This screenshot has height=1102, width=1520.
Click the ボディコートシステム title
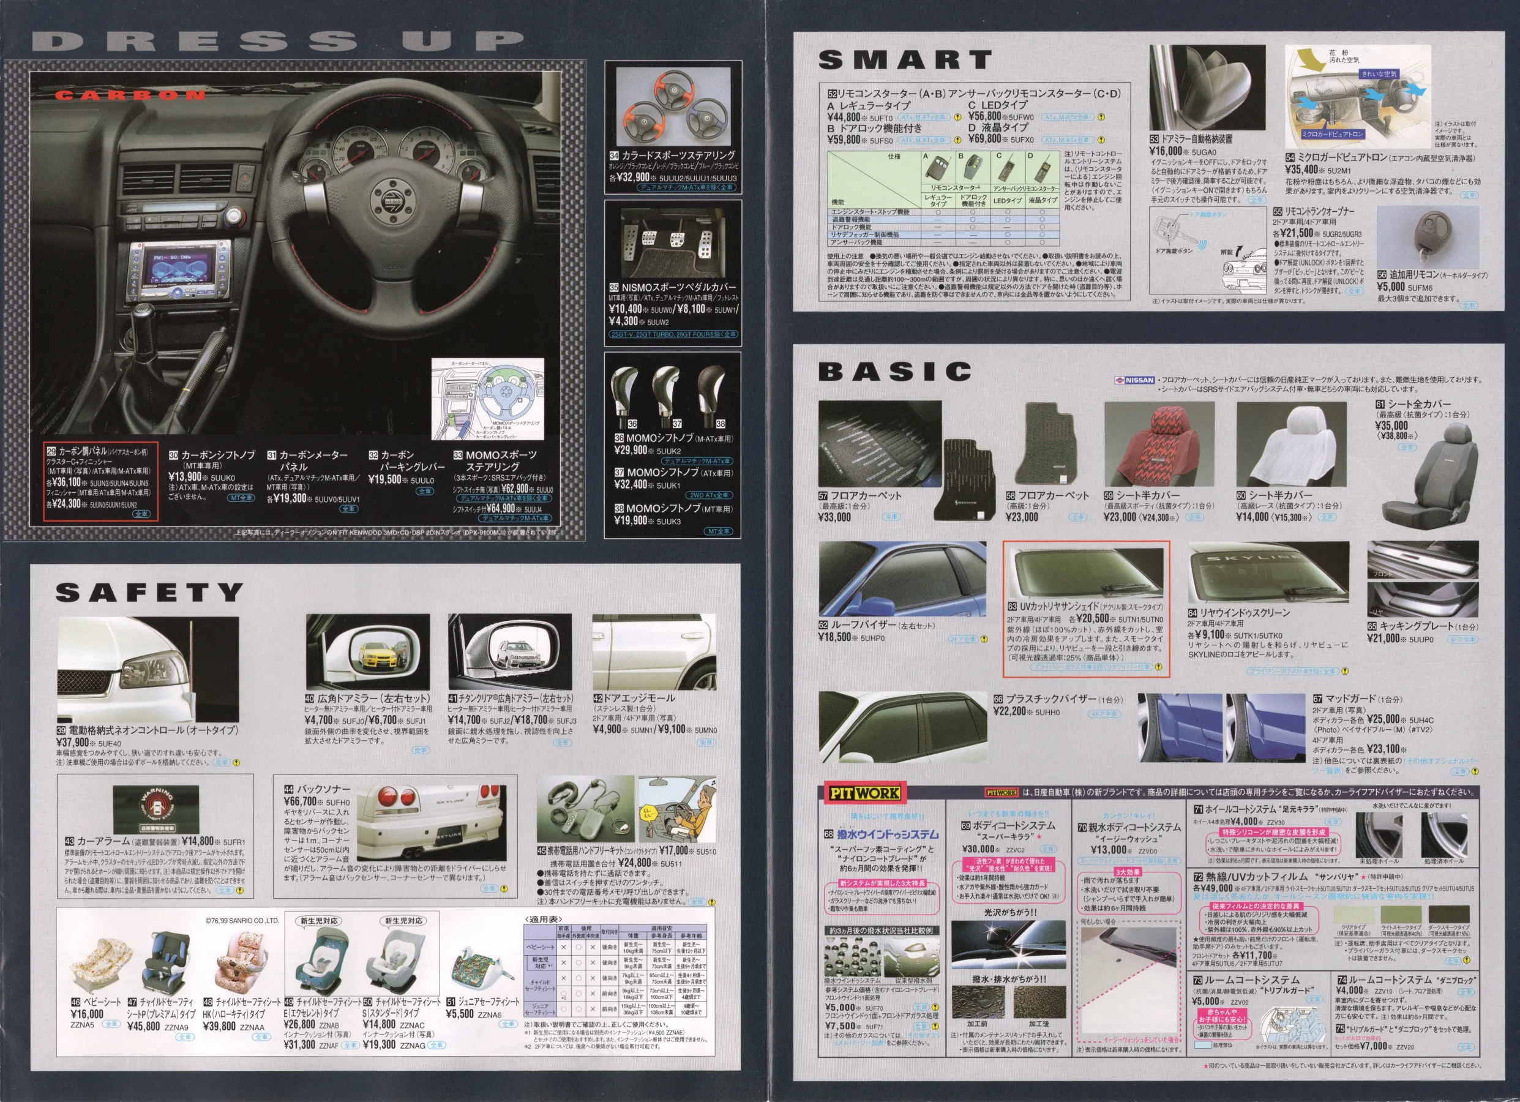pyautogui.click(x=1013, y=825)
